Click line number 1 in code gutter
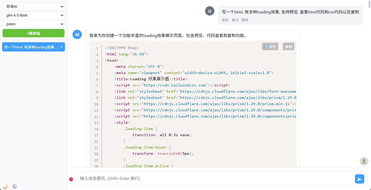371x190 pixels. click(97, 48)
